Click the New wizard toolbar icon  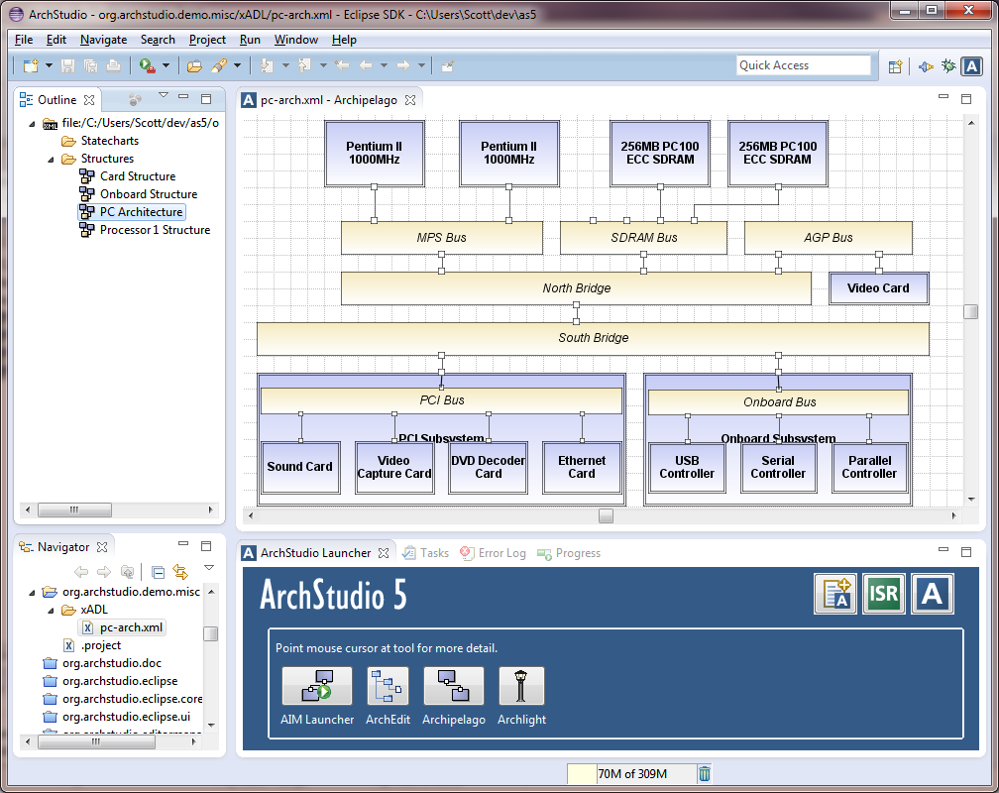pyautogui.click(x=31, y=65)
